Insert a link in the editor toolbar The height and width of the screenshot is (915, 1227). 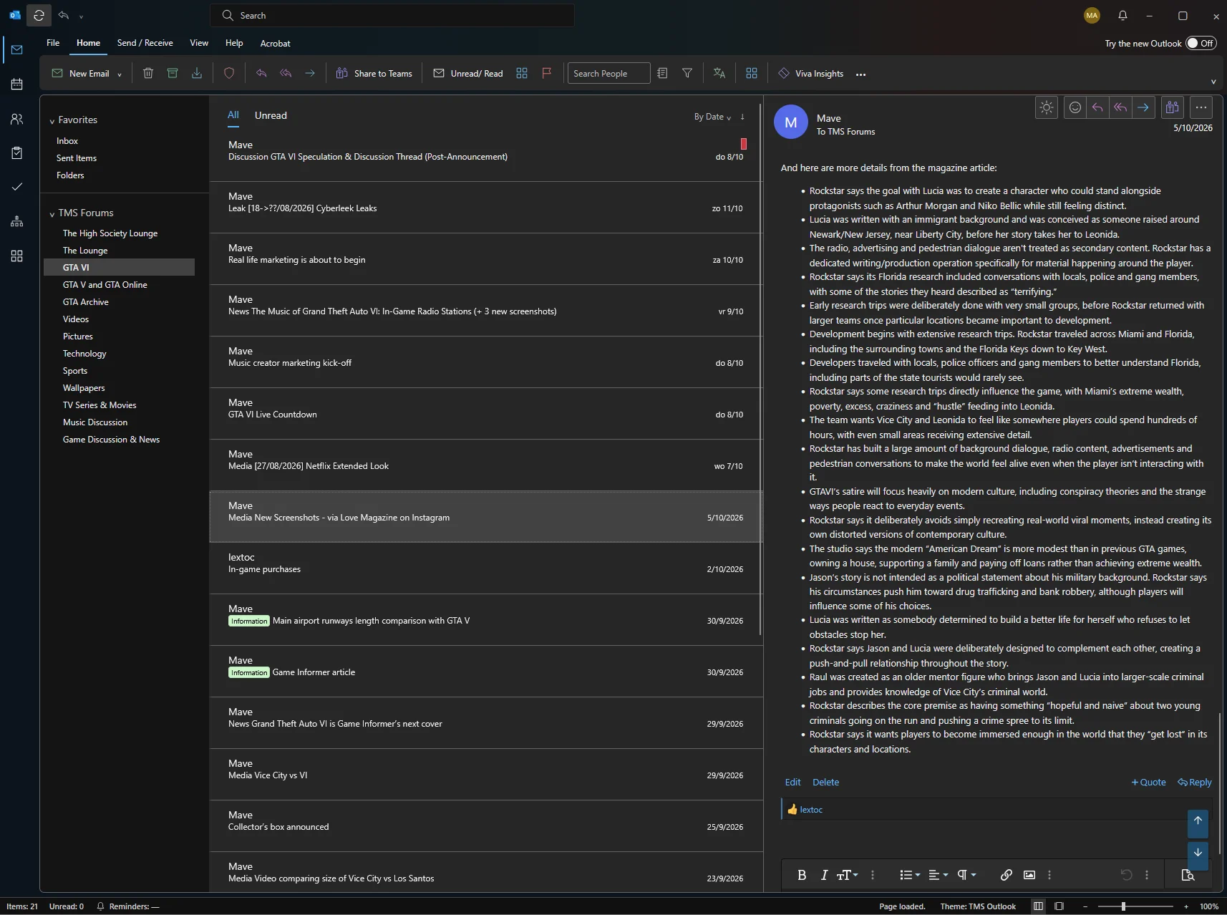[1006, 875]
